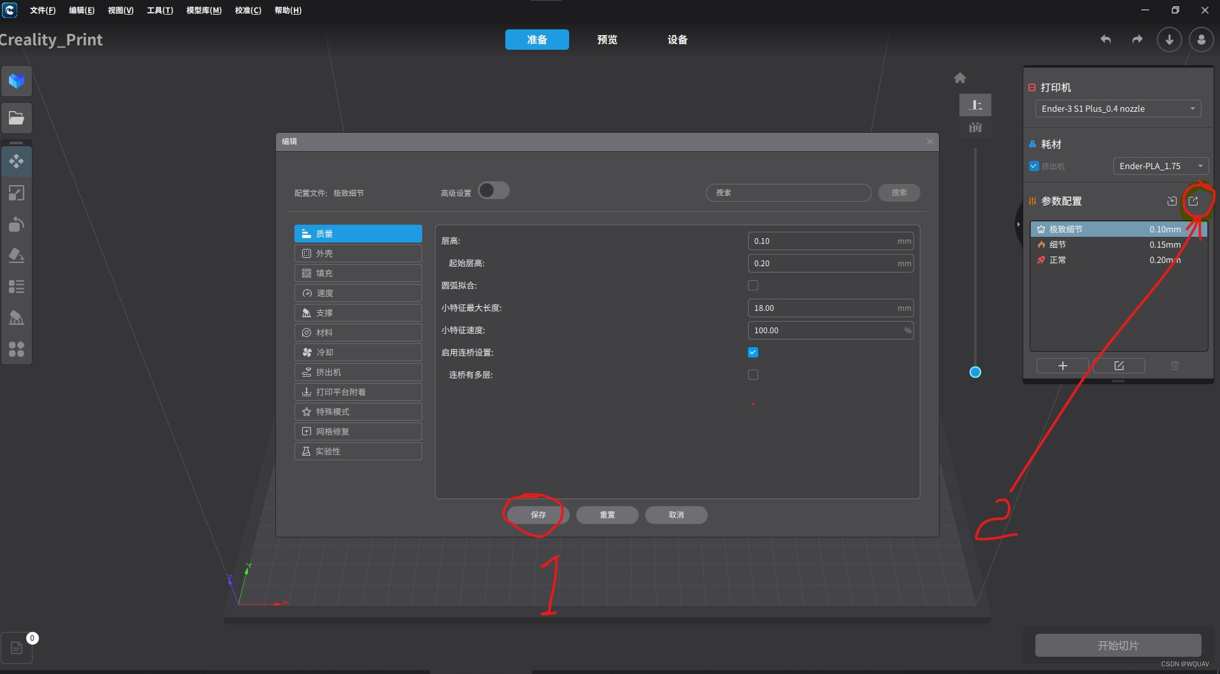Click the 取消 cancel button
The width and height of the screenshot is (1220, 674).
676,515
